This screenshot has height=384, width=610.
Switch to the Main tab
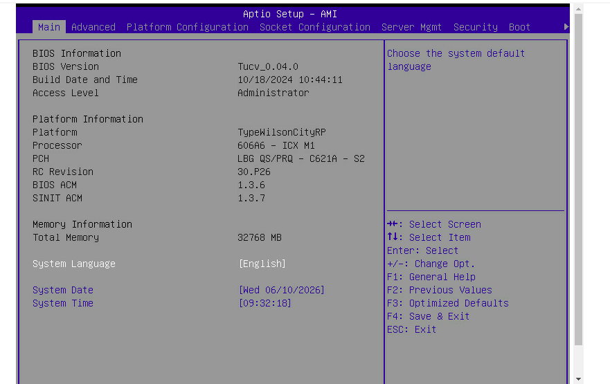(x=49, y=27)
